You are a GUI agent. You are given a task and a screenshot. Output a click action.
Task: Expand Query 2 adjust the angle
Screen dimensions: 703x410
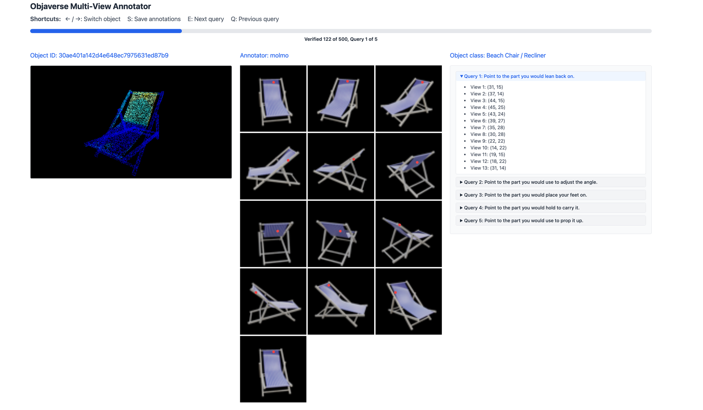point(551,182)
